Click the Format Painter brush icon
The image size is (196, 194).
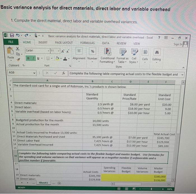pos(18,59)
